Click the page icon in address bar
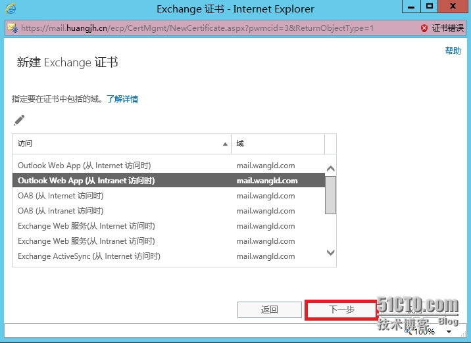This screenshot has height=343, width=471. (12, 28)
